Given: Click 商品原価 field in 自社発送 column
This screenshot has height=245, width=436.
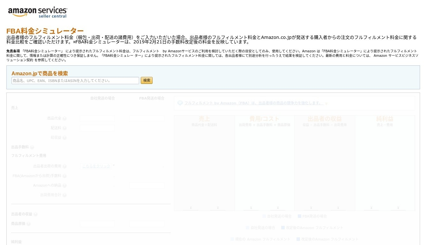Looking at the screenshot, I should (97, 224).
